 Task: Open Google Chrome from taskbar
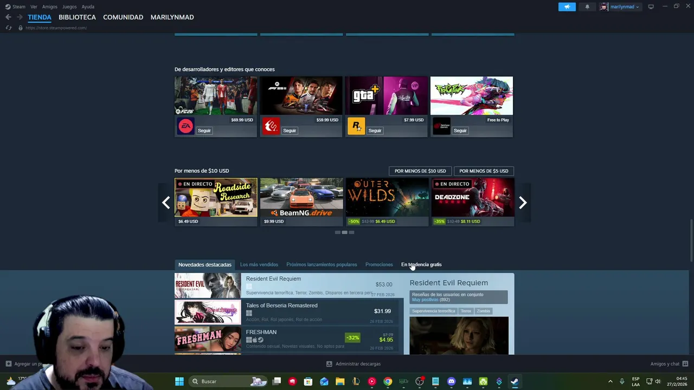[388, 381]
